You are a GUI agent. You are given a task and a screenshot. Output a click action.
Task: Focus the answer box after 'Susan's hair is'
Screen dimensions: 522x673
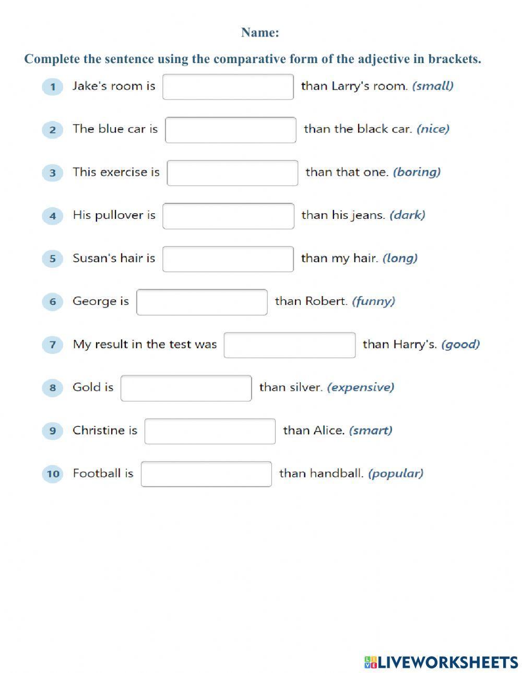pyautogui.click(x=228, y=259)
